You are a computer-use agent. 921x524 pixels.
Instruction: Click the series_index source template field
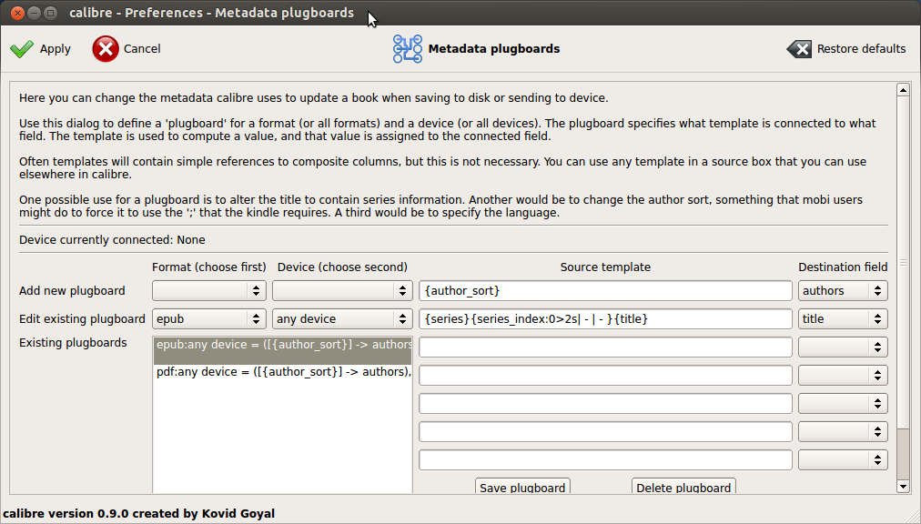605,319
